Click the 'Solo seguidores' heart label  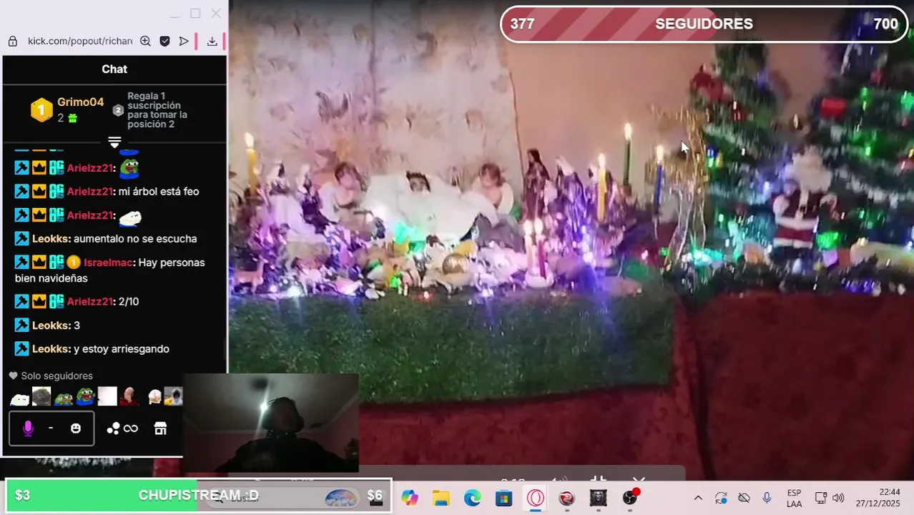pos(51,376)
